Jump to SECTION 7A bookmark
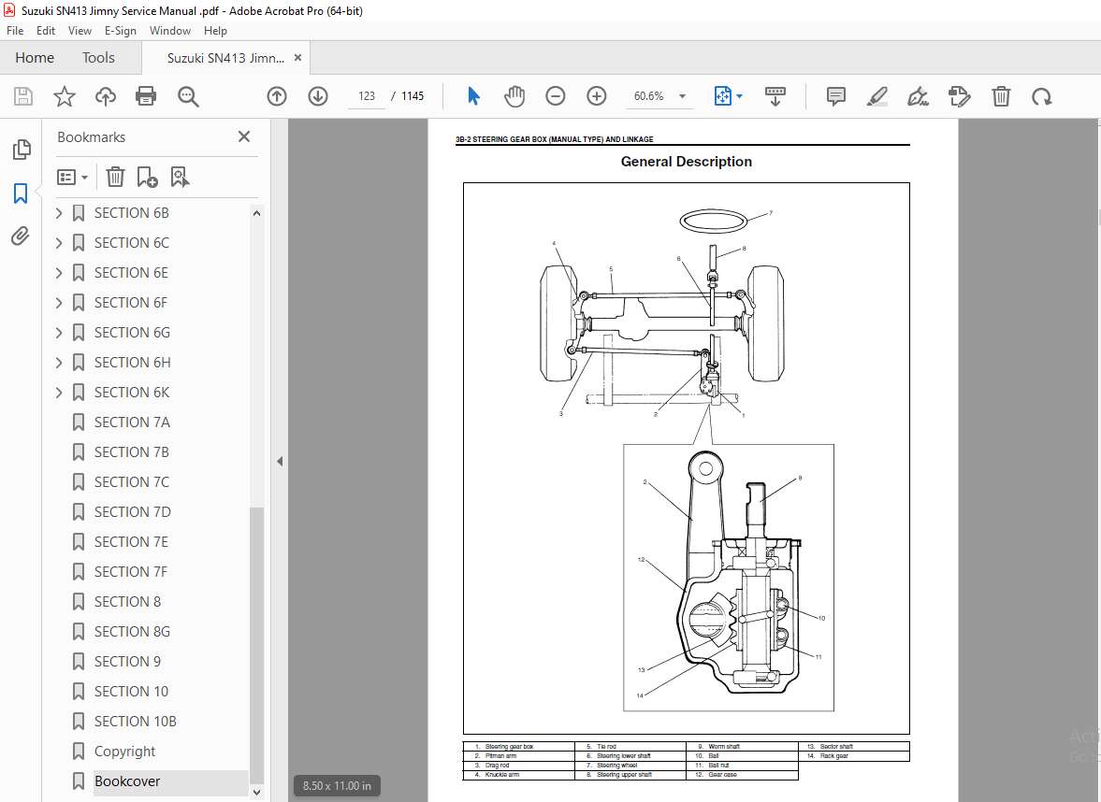 (x=132, y=422)
